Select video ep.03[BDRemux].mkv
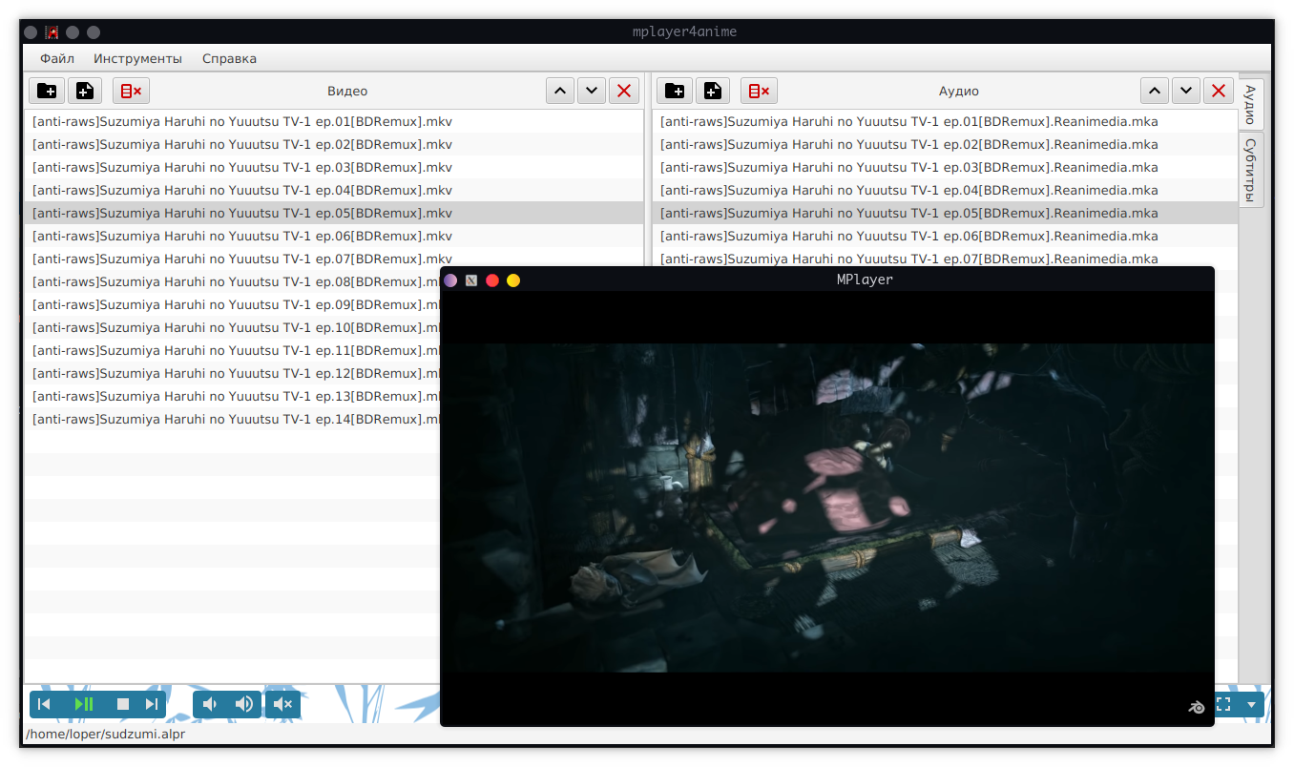The height and width of the screenshot is (767, 1294). pyautogui.click(x=334, y=167)
